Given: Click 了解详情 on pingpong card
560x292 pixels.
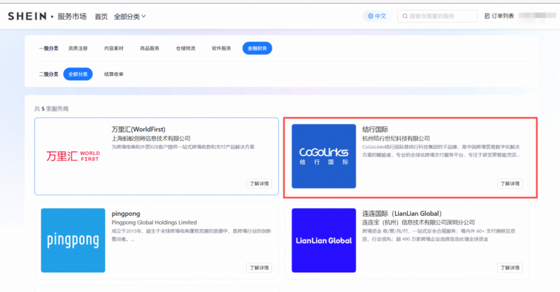Looking at the screenshot, I should coord(259,268).
